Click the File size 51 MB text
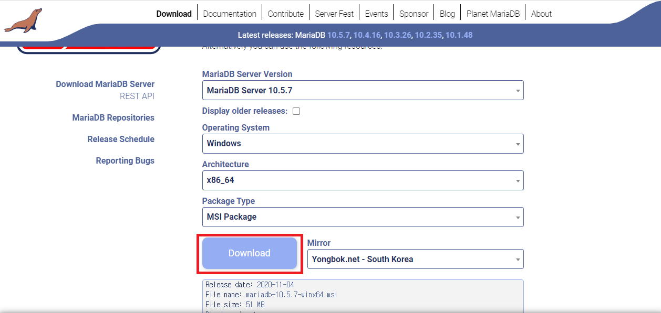The height and width of the screenshot is (313, 661). coord(235,305)
